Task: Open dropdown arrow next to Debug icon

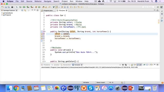Action: [x=22, y=7]
